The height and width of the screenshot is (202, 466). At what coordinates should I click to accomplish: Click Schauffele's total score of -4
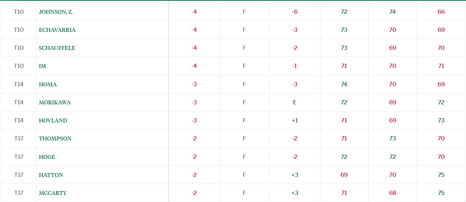[194, 48]
